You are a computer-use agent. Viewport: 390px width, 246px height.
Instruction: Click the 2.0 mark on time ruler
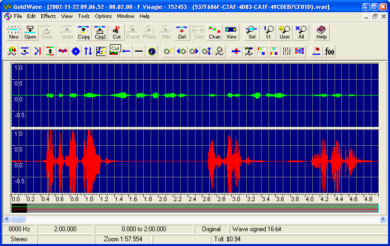(x=163, y=199)
